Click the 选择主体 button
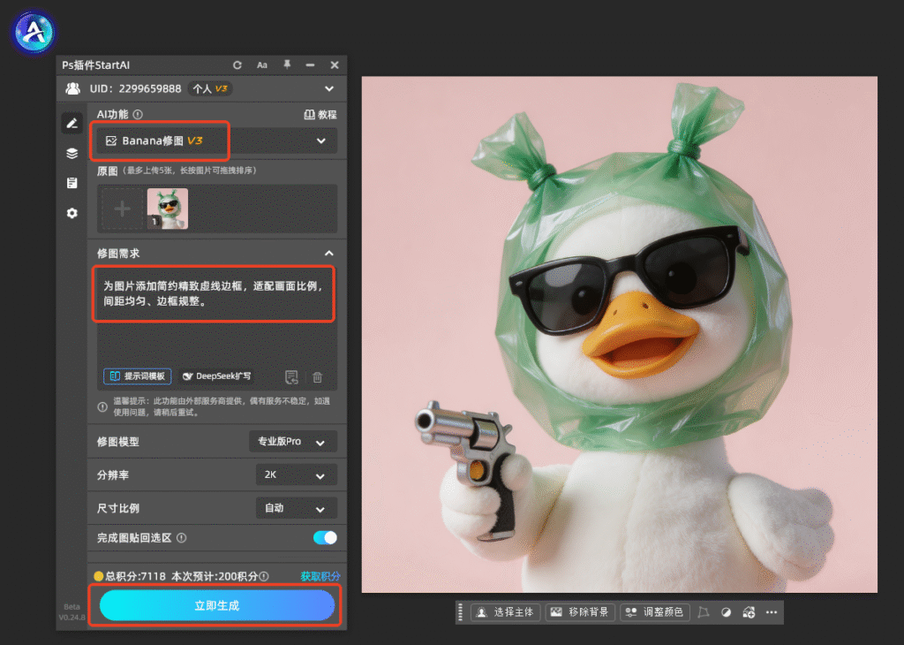 506,612
